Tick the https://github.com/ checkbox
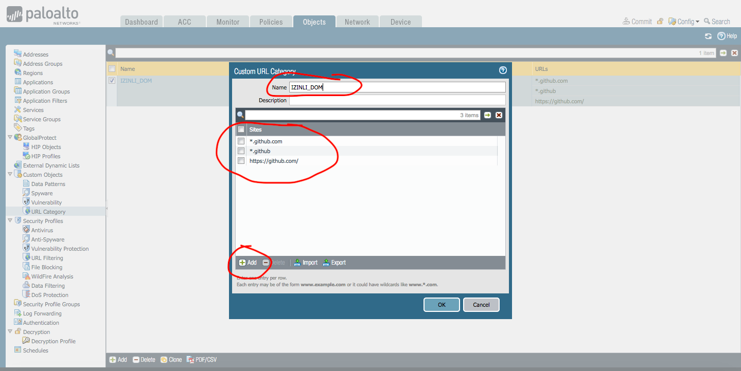This screenshot has height=371, width=741. 241,161
